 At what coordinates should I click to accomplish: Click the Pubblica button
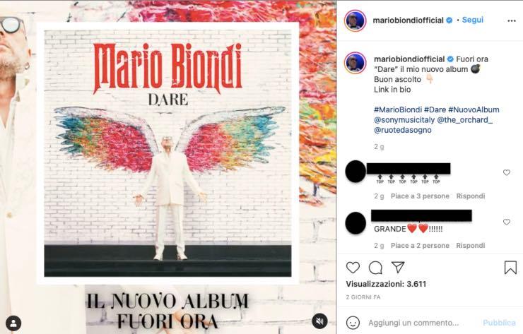point(499,323)
